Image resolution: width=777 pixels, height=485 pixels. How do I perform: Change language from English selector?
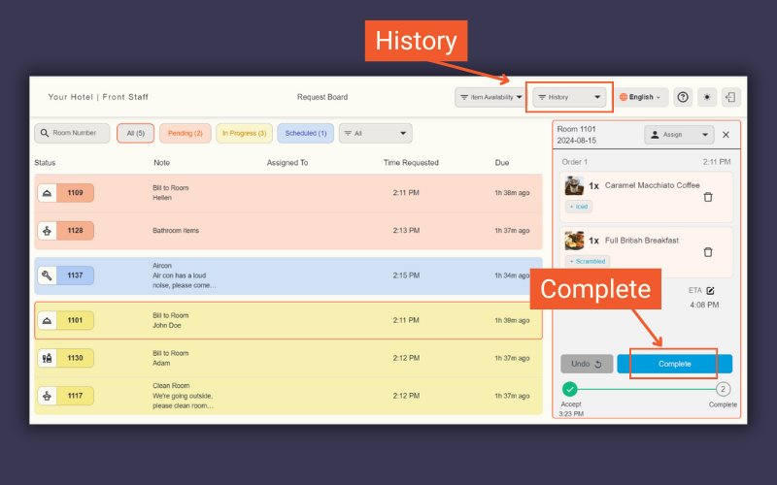point(641,97)
